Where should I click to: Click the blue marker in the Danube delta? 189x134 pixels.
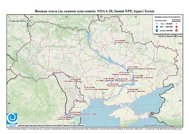[x=70, y=116]
